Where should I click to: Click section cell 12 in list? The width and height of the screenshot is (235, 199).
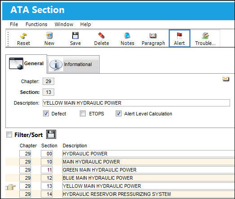pos(47,178)
